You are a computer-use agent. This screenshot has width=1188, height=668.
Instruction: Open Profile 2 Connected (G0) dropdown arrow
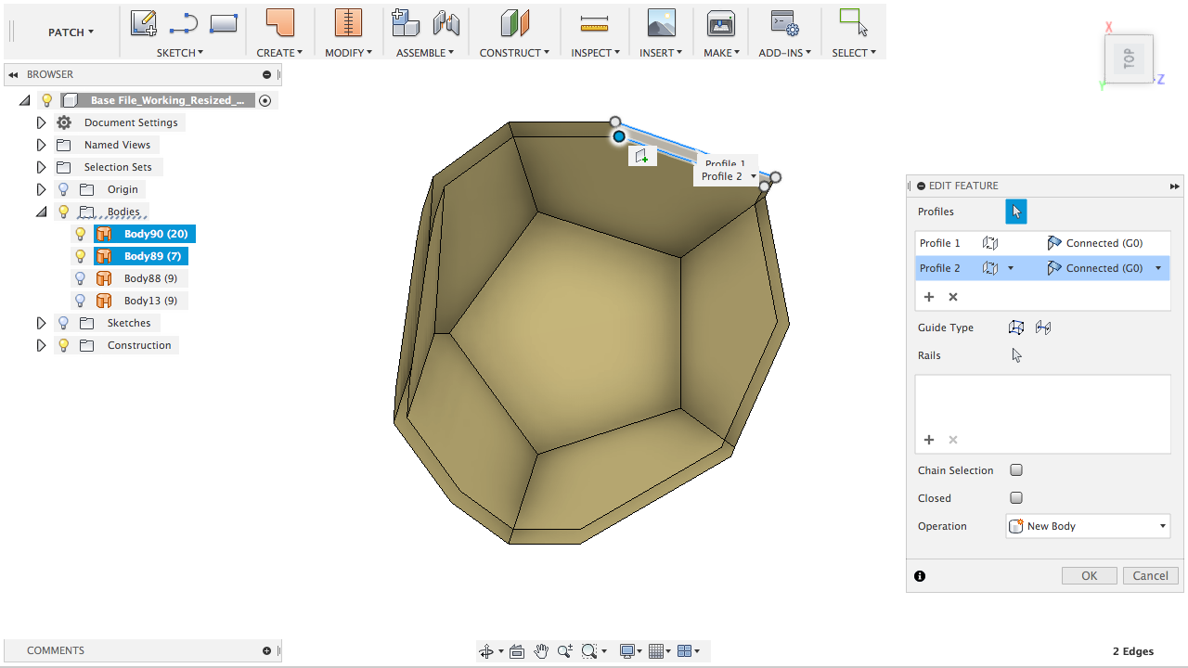(x=1158, y=268)
